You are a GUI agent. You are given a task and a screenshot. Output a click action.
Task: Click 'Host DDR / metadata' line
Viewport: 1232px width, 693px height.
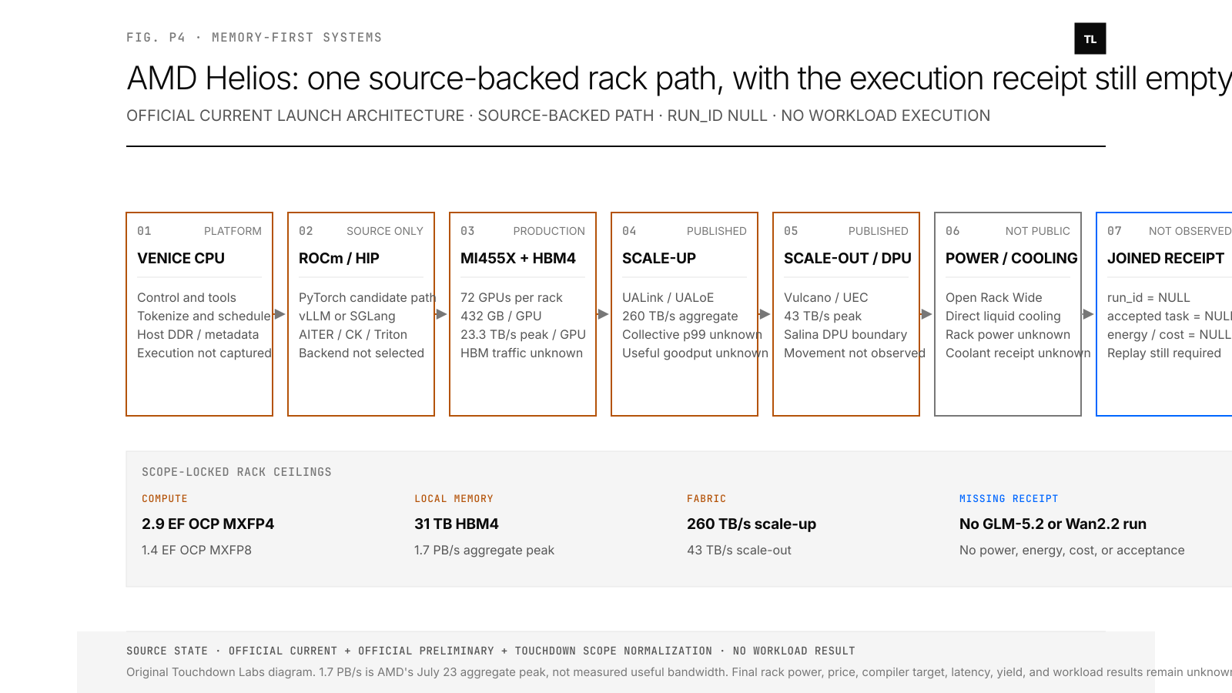[198, 334]
